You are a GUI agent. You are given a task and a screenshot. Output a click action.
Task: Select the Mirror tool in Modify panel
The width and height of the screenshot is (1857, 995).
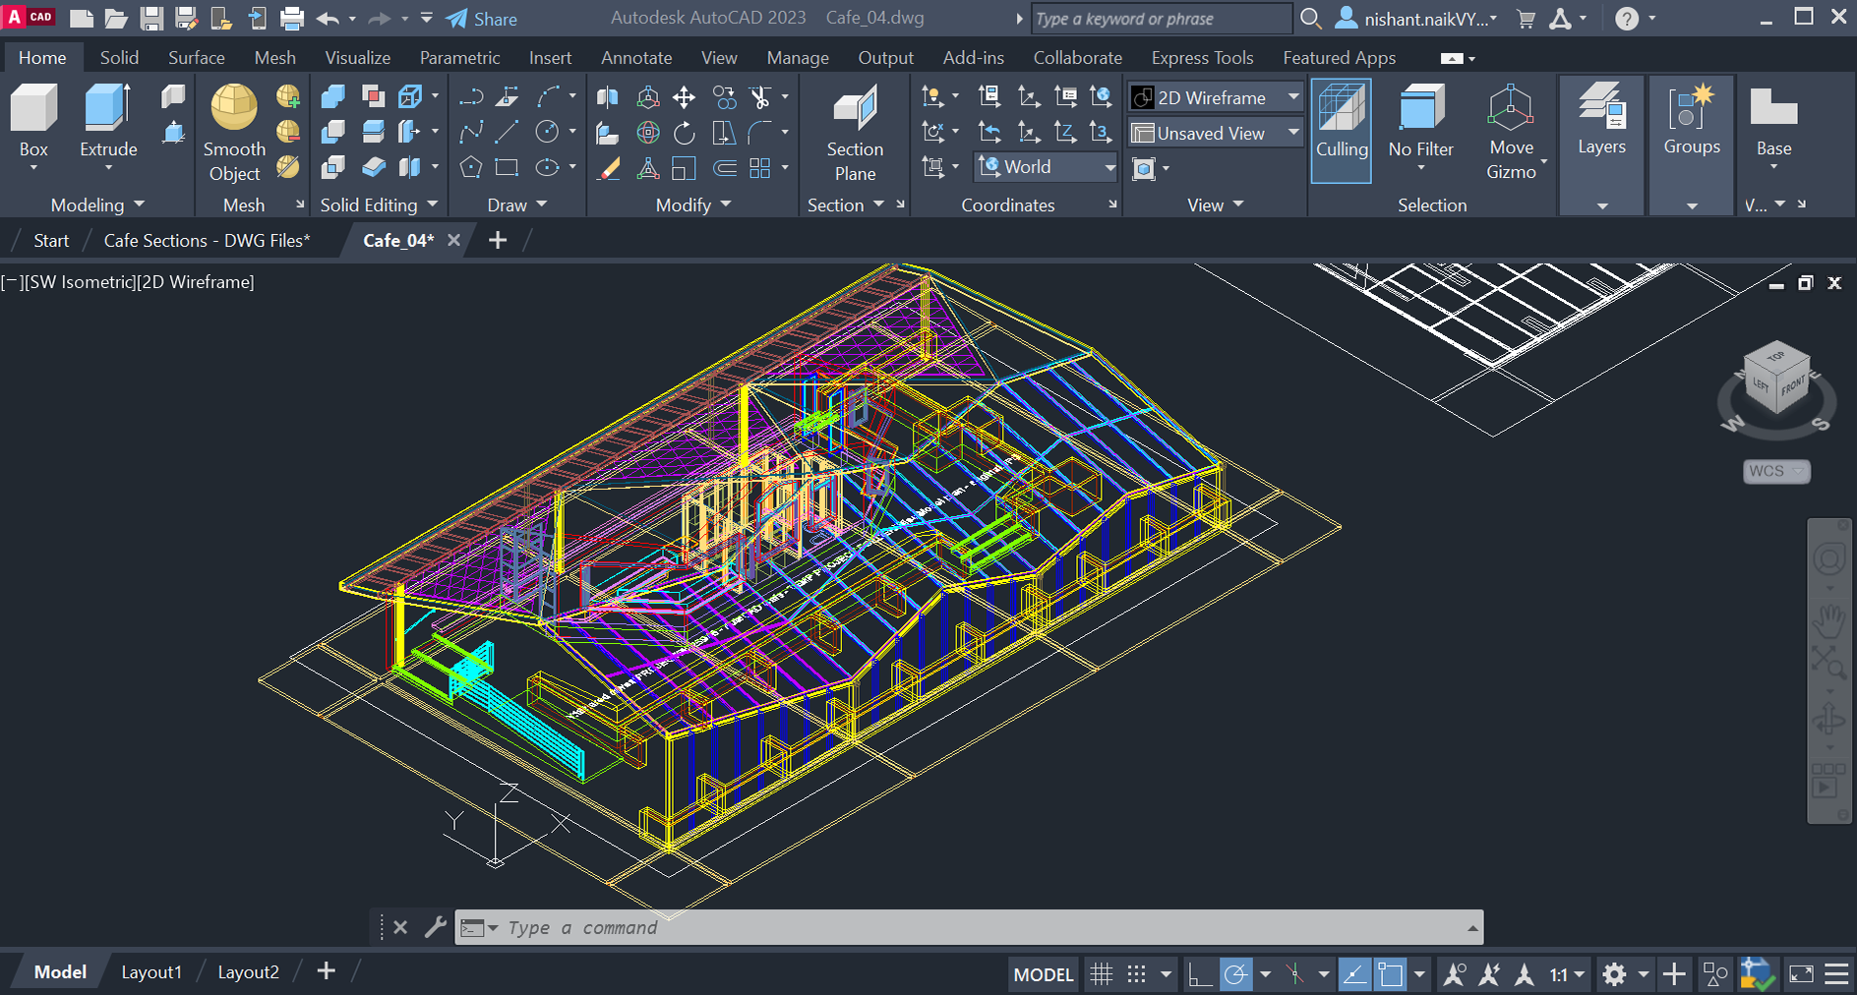(607, 96)
